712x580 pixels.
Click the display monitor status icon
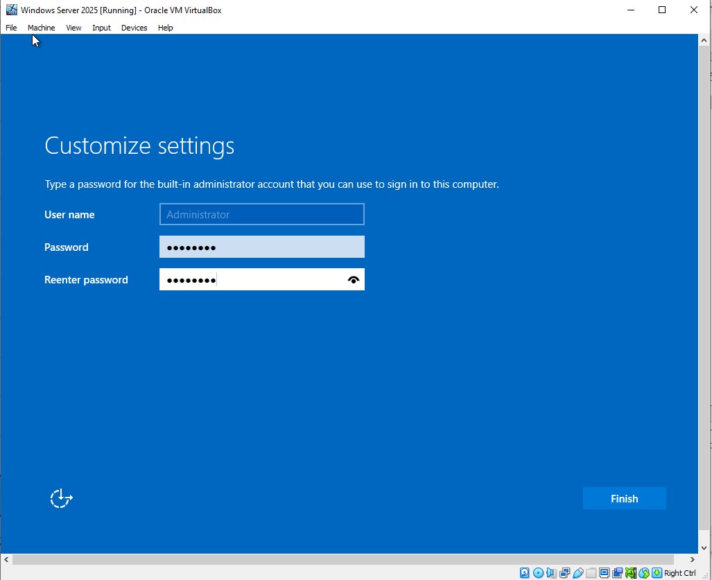605,573
